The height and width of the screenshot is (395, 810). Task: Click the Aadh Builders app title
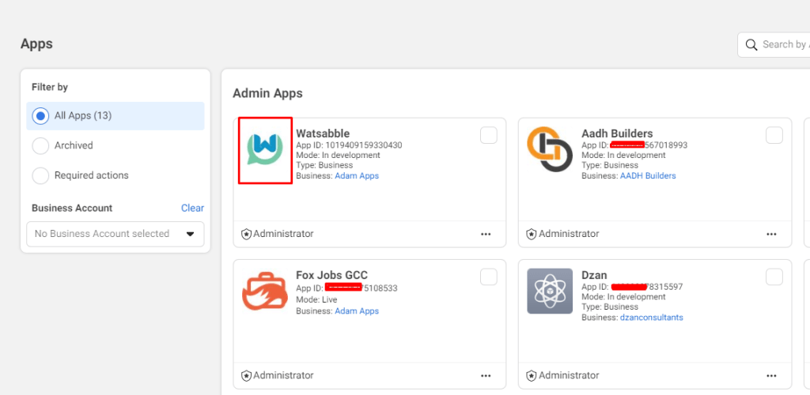[617, 134]
